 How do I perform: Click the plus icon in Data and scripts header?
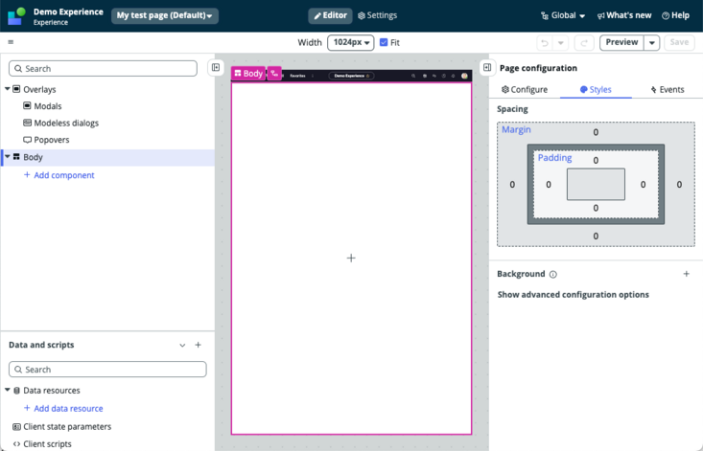point(199,345)
